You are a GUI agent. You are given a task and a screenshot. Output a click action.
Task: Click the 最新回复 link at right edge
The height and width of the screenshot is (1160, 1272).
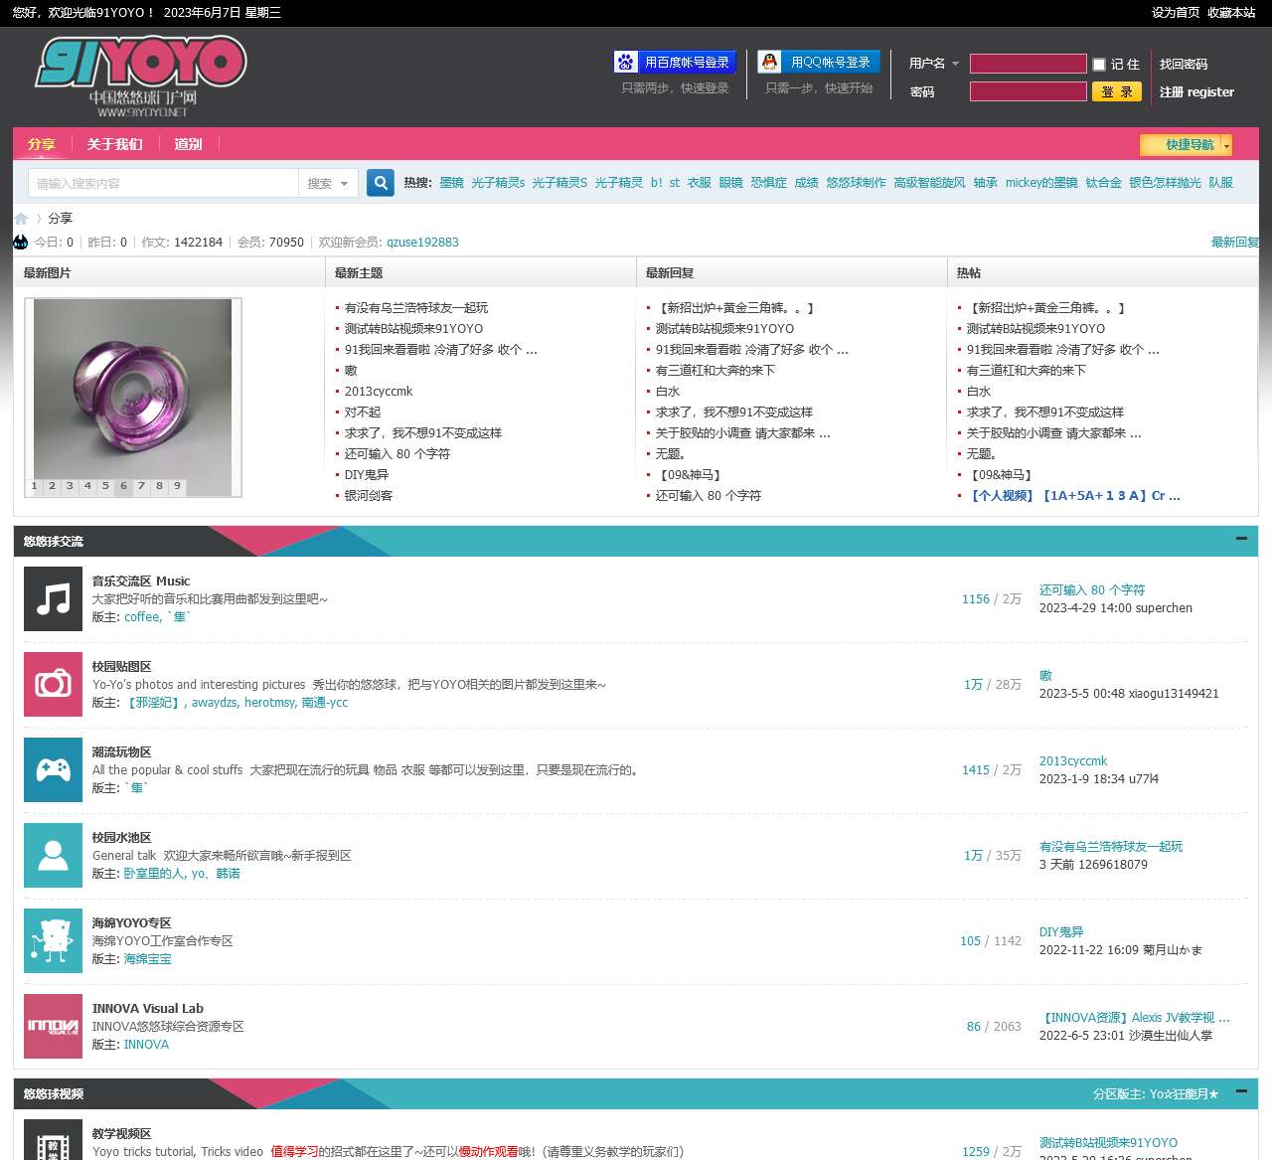click(x=1235, y=242)
